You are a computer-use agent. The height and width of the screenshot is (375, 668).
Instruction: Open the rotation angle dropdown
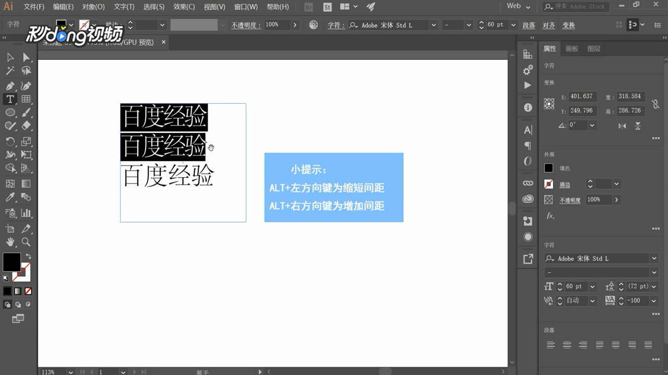click(x=591, y=126)
